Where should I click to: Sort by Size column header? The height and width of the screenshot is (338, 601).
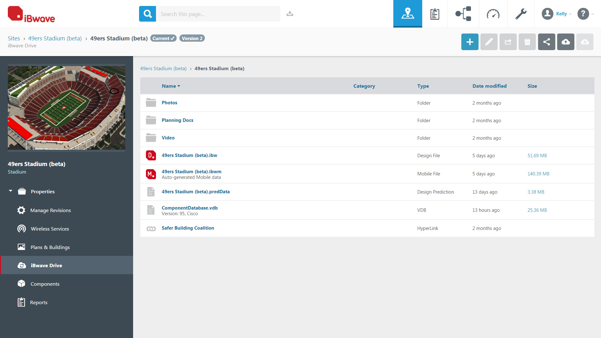tap(532, 86)
